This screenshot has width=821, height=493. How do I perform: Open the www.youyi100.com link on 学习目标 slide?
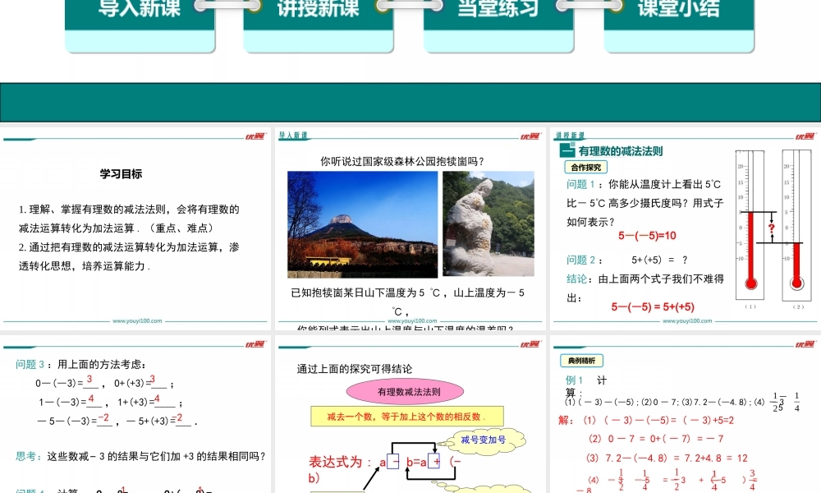pyautogui.click(x=136, y=322)
